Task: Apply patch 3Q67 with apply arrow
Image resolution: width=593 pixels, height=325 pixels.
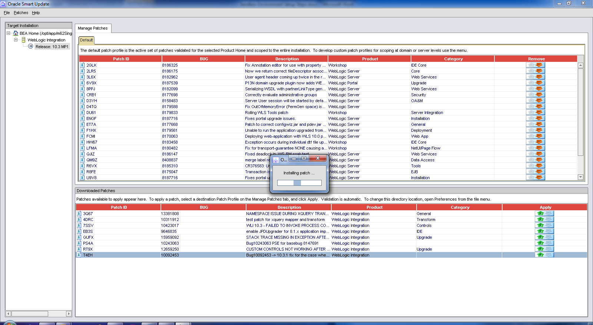Action: 540,214
